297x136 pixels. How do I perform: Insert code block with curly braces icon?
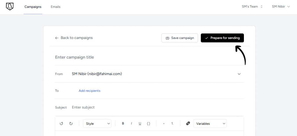coord(148,124)
